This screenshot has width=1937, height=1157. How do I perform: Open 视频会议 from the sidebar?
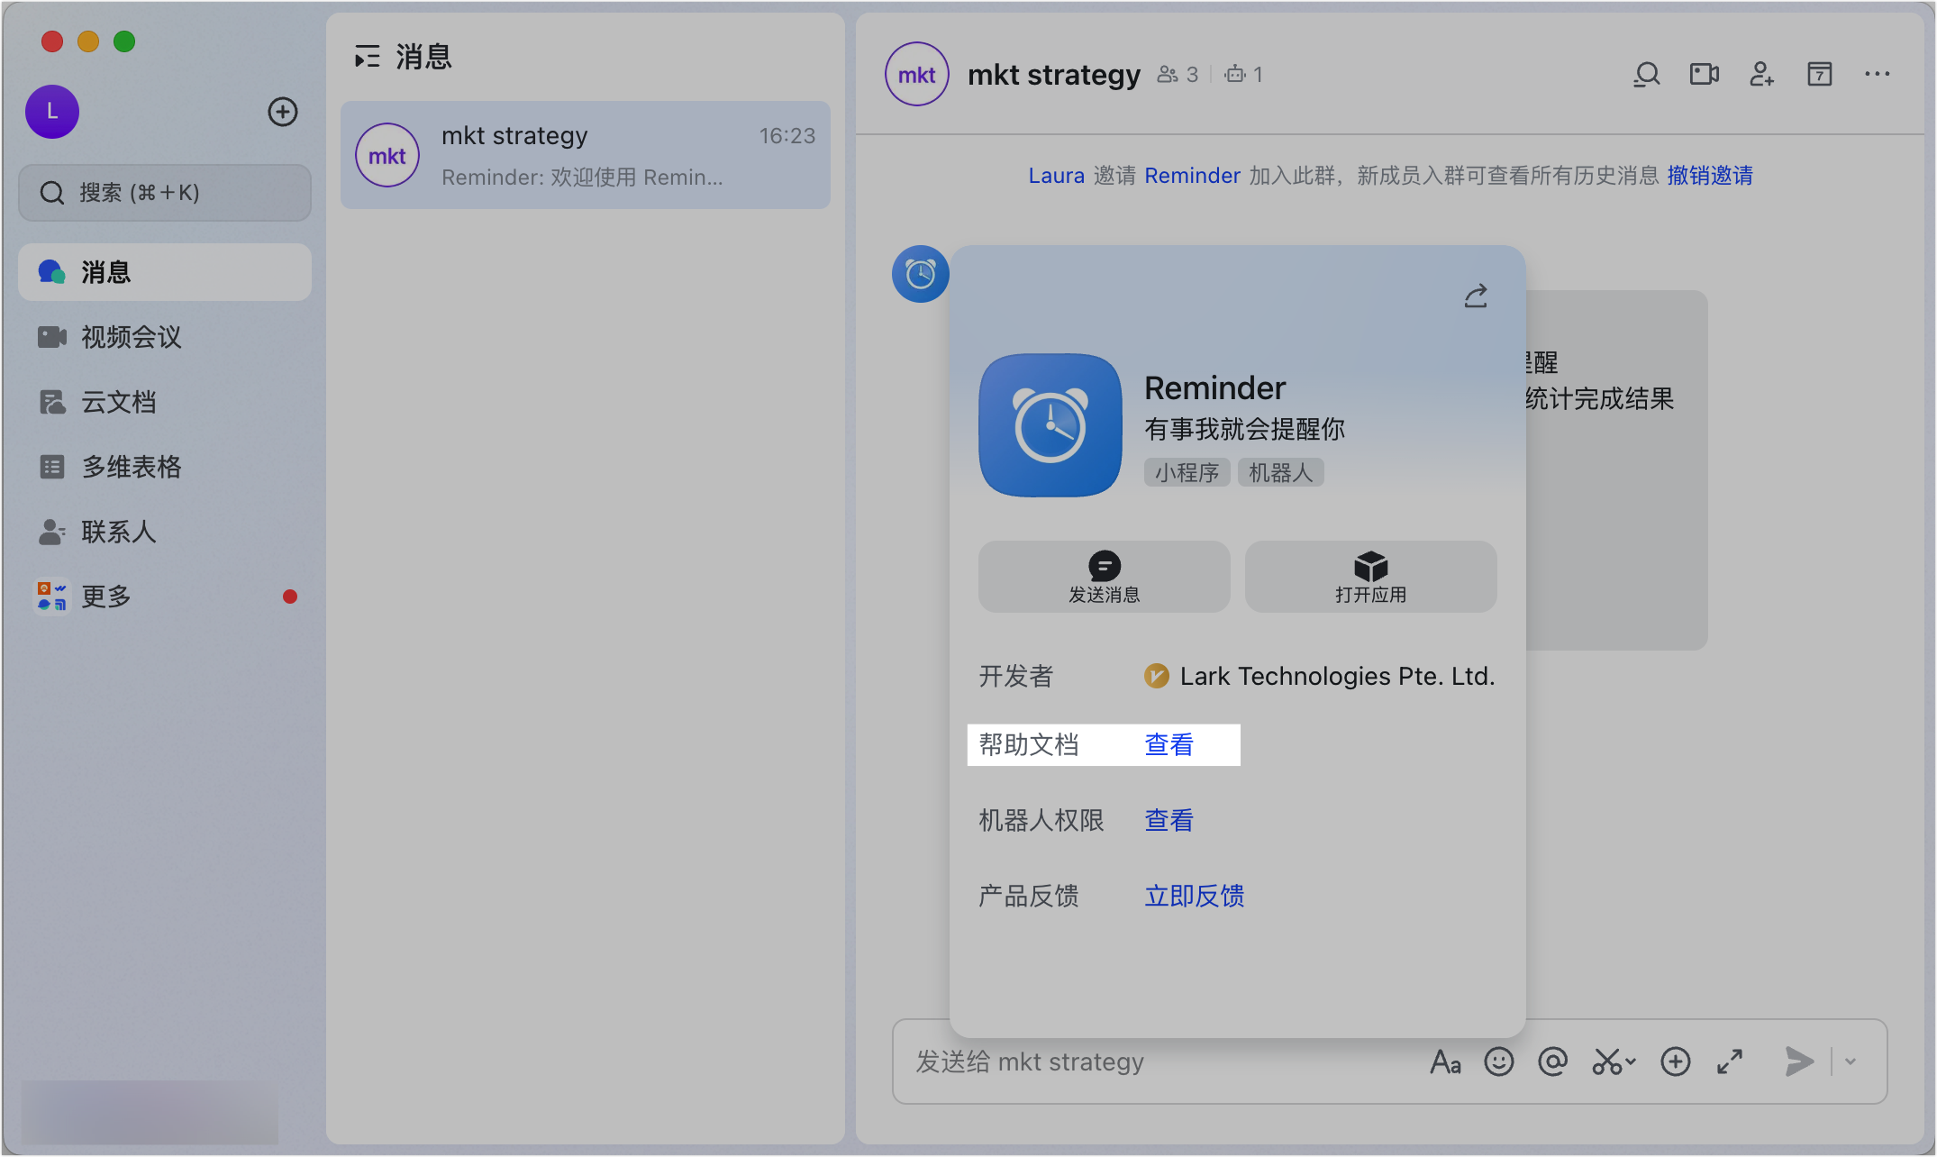[165, 337]
